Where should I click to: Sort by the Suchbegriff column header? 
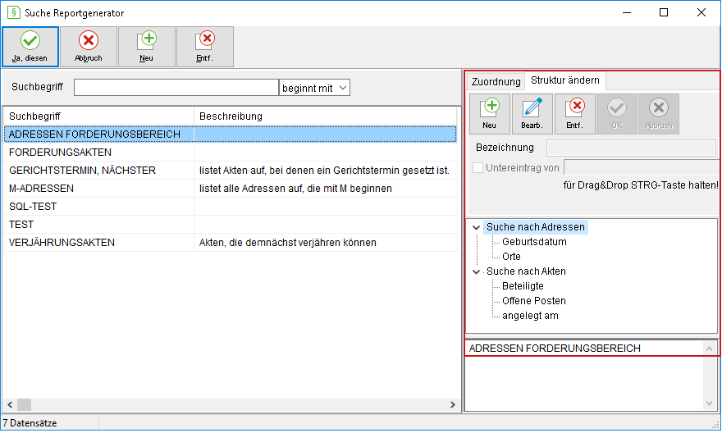[98, 116]
